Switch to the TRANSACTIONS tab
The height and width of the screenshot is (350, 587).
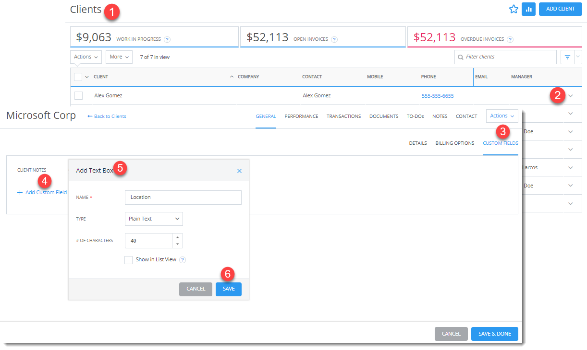coord(343,116)
